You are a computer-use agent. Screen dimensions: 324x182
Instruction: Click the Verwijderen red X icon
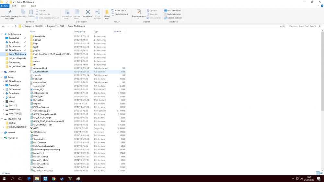click(88, 12)
